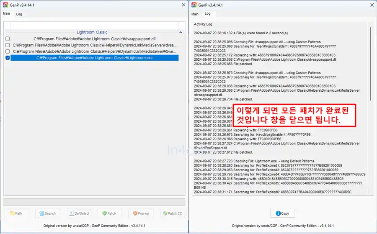Click the progress bar above the buttons

(94, 202)
